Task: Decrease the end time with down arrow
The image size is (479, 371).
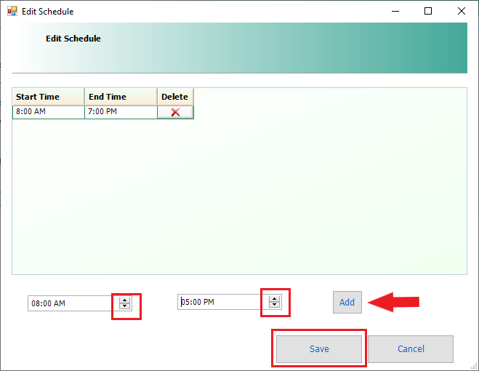Action: coord(274,305)
